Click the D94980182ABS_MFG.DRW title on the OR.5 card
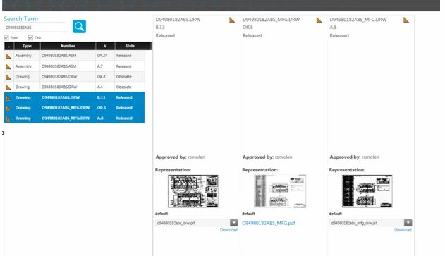 [271, 20]
